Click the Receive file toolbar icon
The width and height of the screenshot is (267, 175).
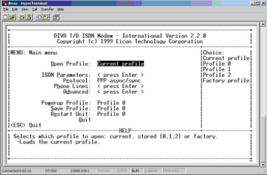[46, 17]
